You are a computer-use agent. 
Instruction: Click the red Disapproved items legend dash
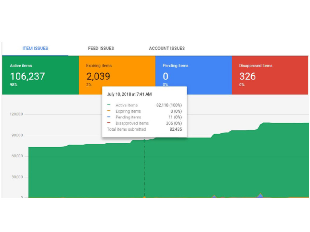click(109, 123)
